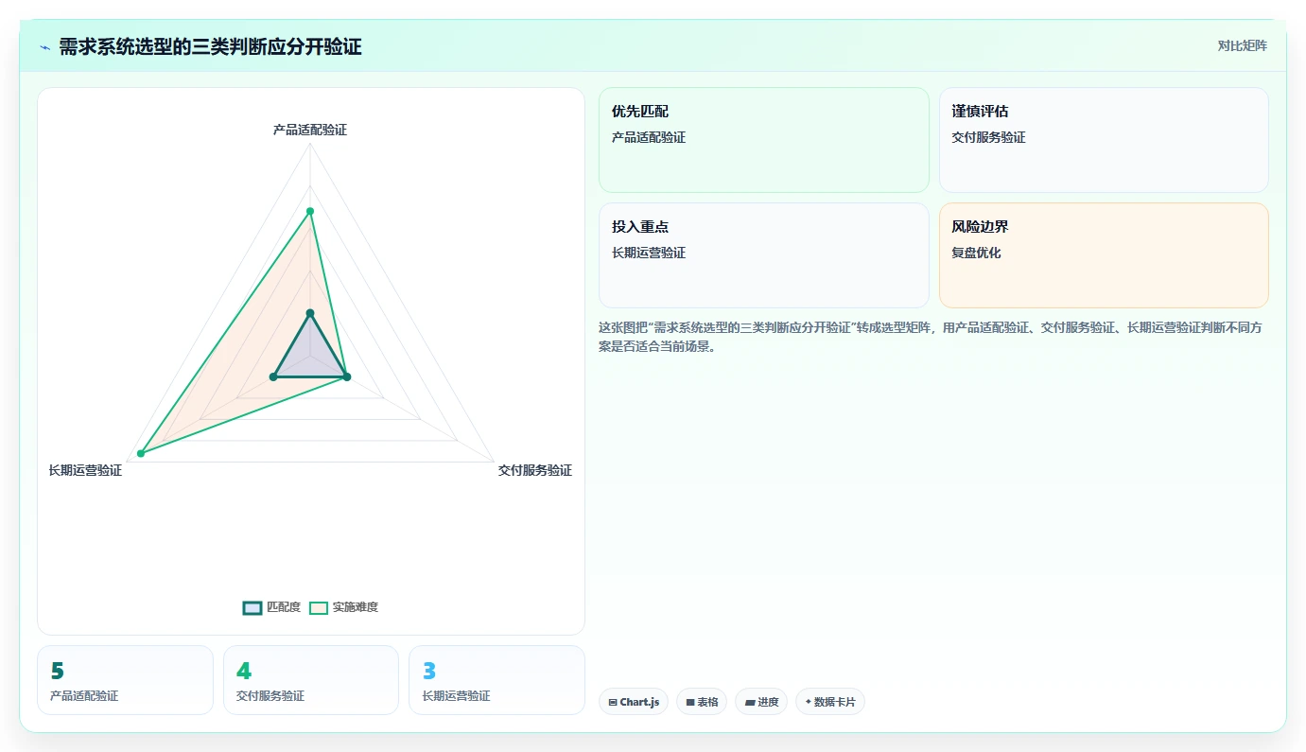The image size is (1306, 752).
Task: Click the 产品适配验证 radar axis label
Action: tap(310, 130)
